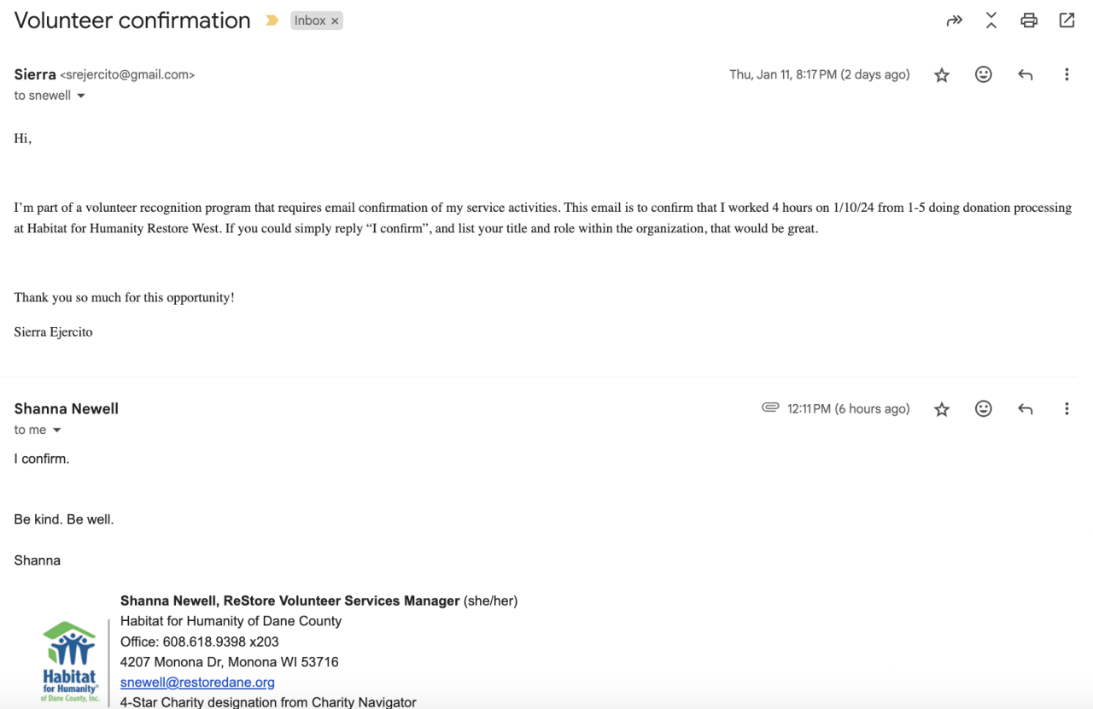Add emoji reaction to Sierra's message
Screen dimensions: 1093x709
[984, 75]
